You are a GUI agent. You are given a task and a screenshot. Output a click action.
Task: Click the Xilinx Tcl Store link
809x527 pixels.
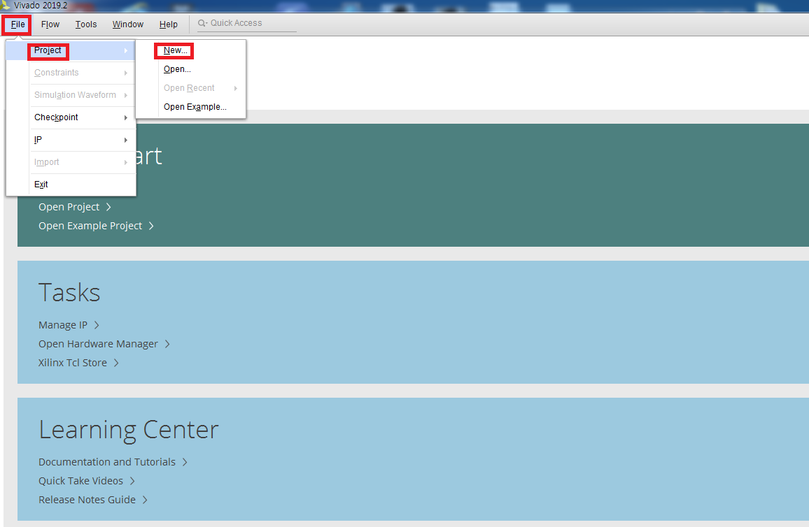tap(73, 363)
